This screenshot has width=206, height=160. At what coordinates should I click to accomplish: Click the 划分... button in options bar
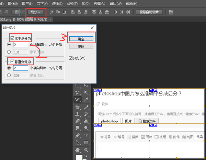[x=35, y=12]
